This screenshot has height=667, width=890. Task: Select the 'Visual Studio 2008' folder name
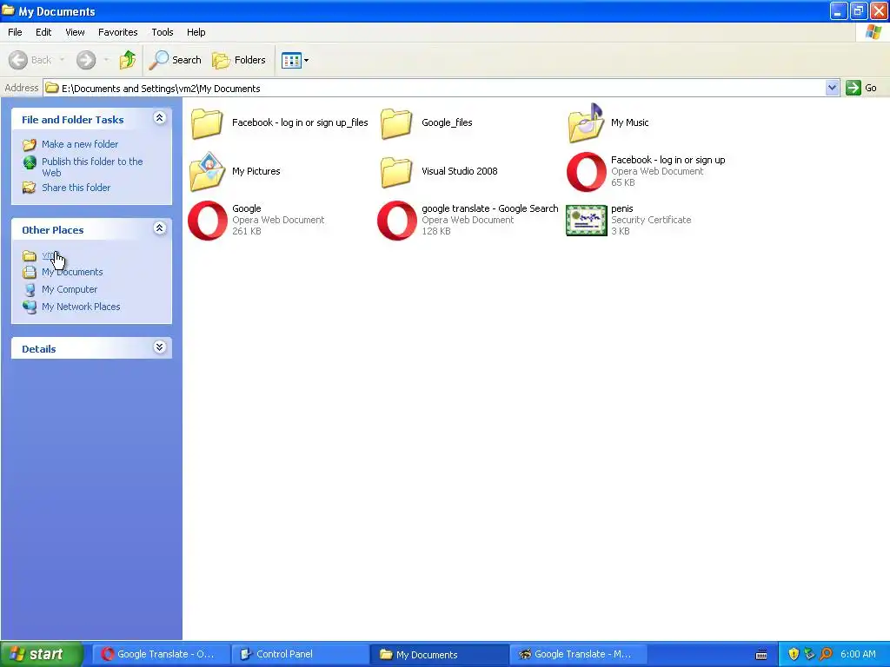click(x=459, y=171)
